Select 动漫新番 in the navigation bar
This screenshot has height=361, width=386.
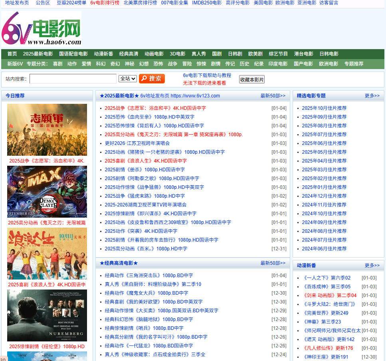coord(103,54)
